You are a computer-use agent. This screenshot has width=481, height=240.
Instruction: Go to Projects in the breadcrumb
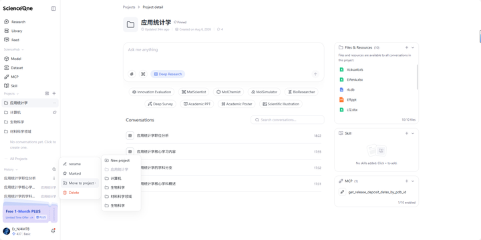tap(129, 7)
